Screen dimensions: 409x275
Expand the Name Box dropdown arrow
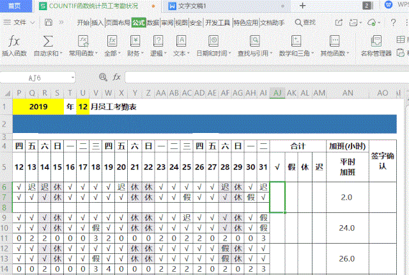point(72,77)
